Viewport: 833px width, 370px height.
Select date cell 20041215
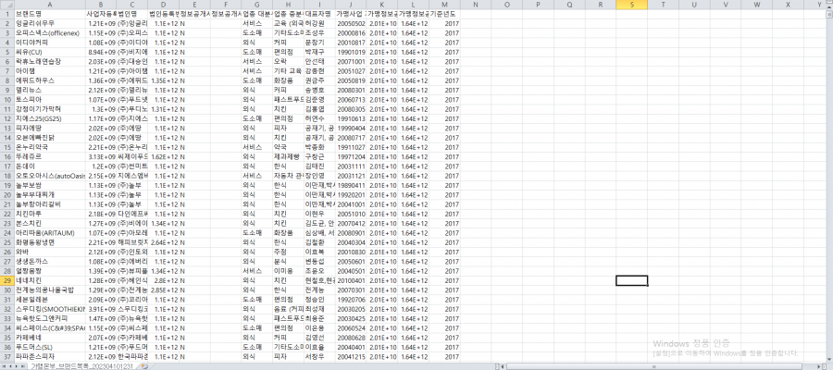(351, 356)
